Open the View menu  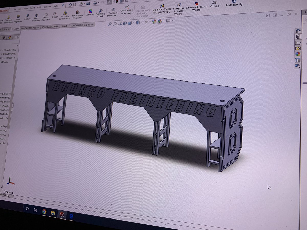point(26,8)
